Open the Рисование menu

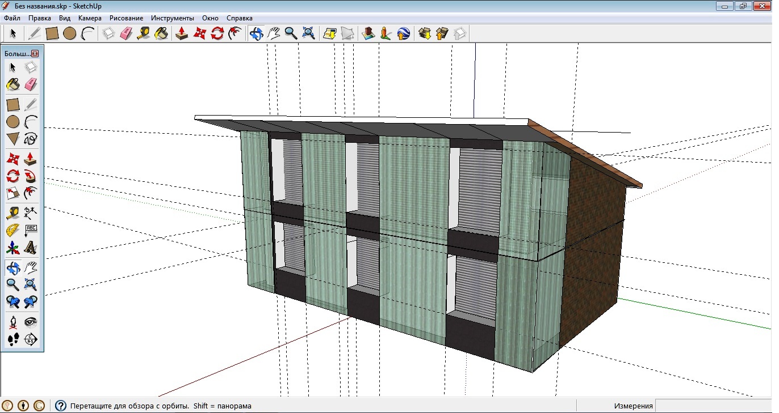pyautogui.click(x=126, y=18)
